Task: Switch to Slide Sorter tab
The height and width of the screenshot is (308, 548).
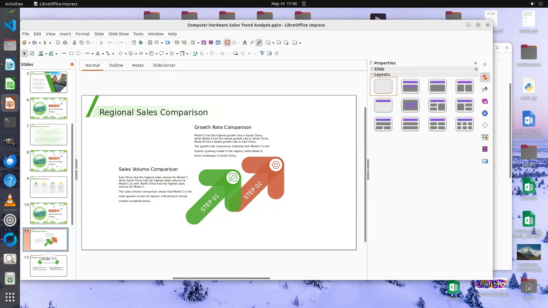Action: (164, 65)
